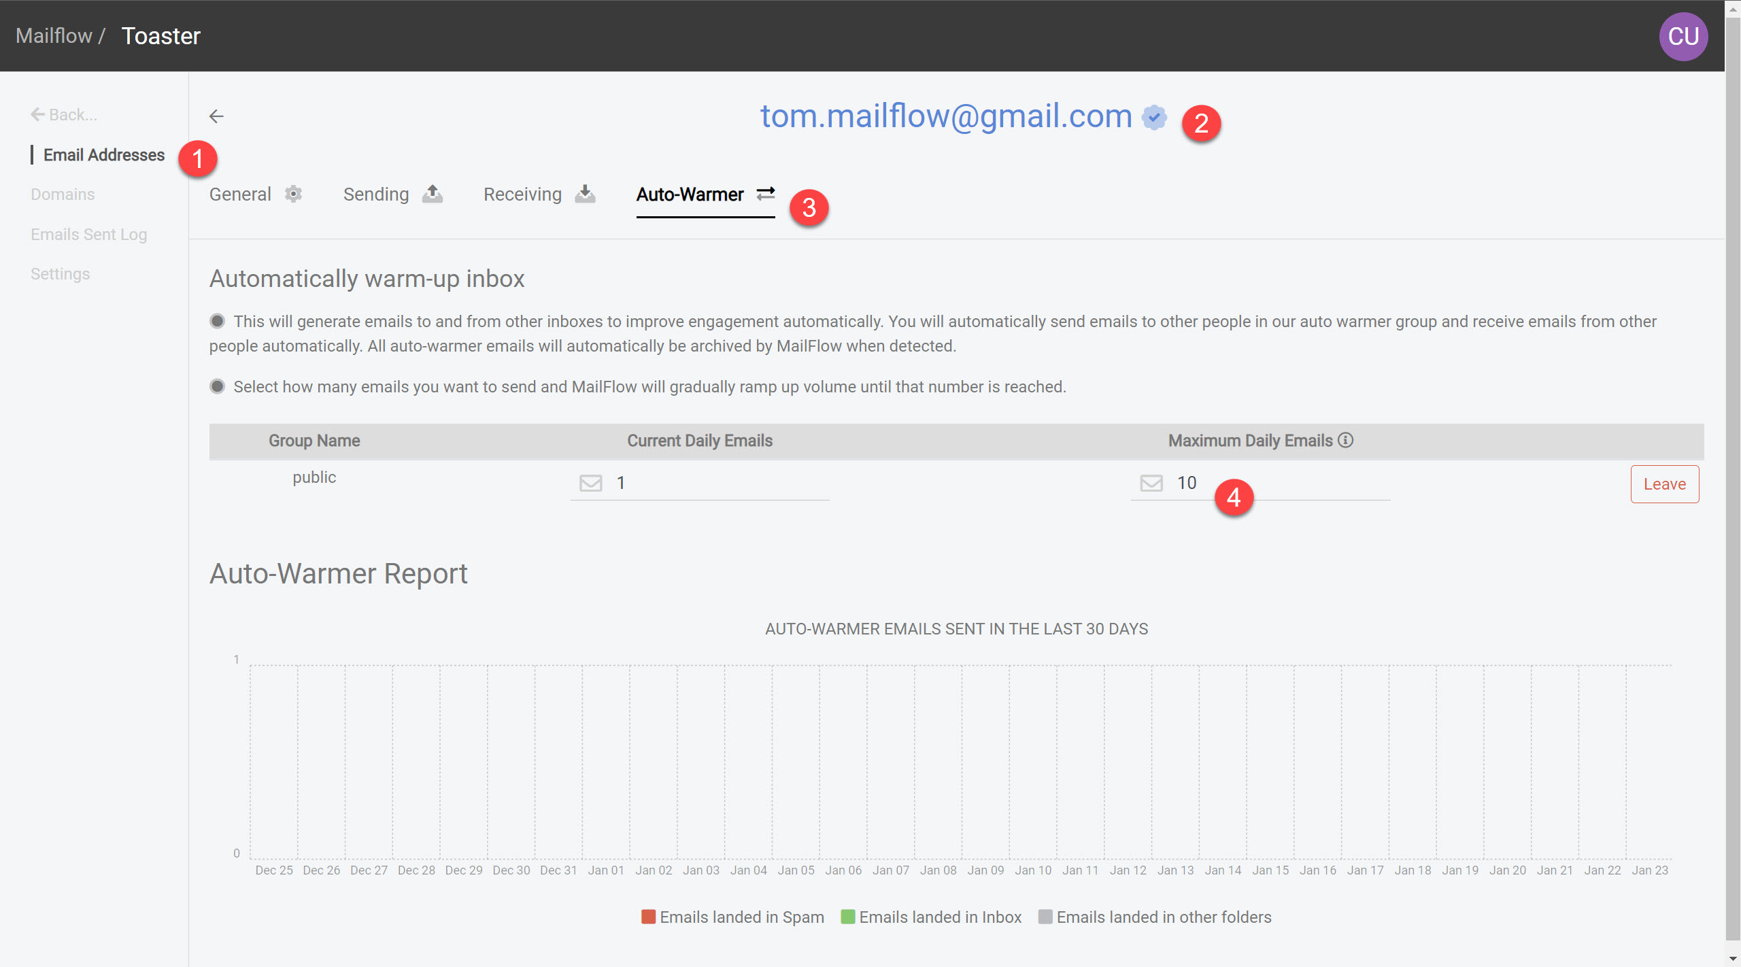Click the Maximum Daily Emails info icon

(1345, 440)
